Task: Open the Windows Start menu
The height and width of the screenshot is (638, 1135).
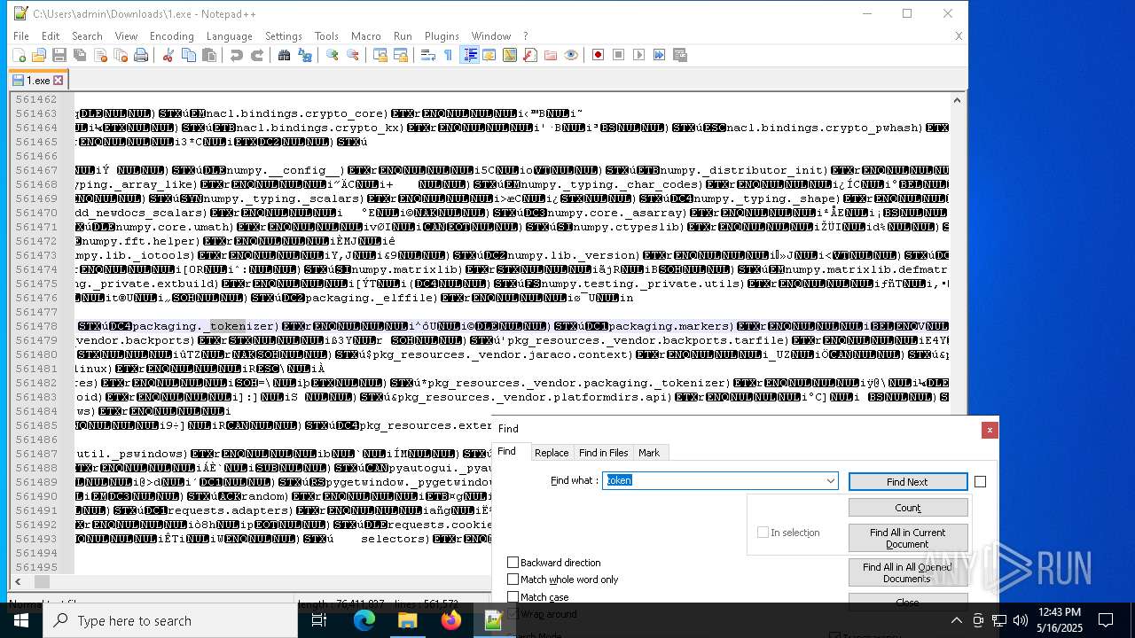Action: point(20,620)
